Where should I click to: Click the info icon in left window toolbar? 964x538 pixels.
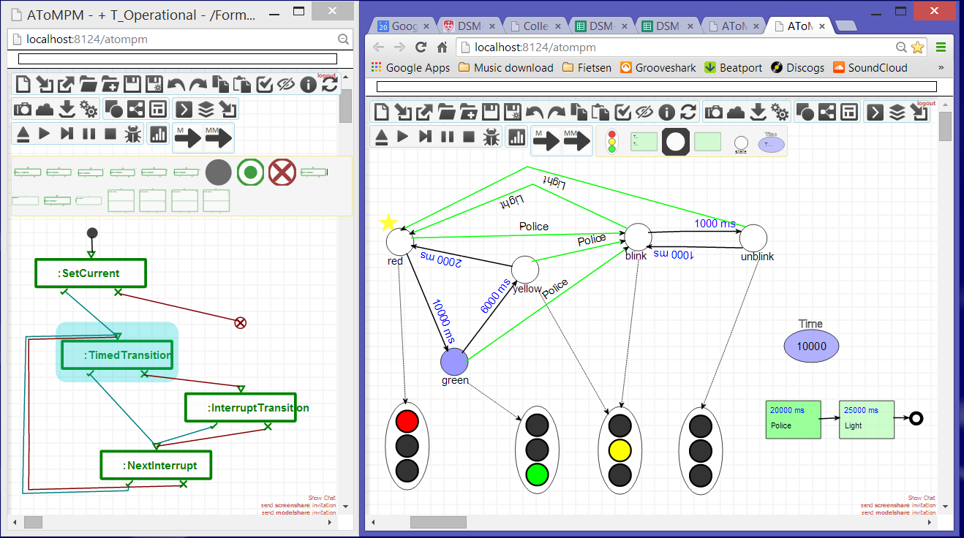pos(308,85)
